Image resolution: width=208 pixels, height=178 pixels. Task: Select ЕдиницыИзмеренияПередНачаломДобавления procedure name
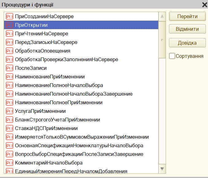click(x=71, y=171)
